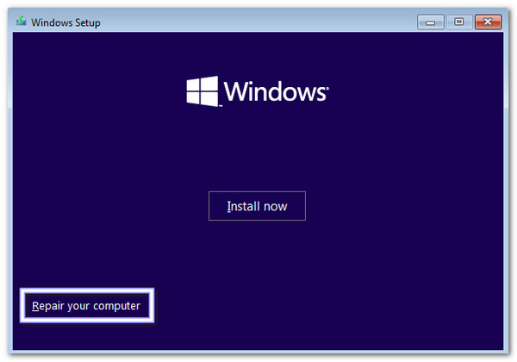The width and height of the screenshot is (517, 362).
Task: Click the Windows Setup title bar icon
Action: (x=20, y=22)
